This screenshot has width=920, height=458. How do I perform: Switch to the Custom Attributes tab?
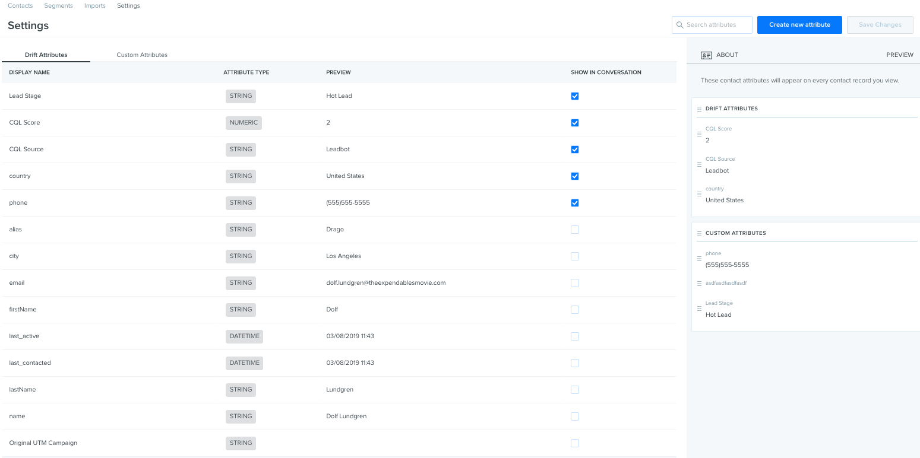[142, 55]
